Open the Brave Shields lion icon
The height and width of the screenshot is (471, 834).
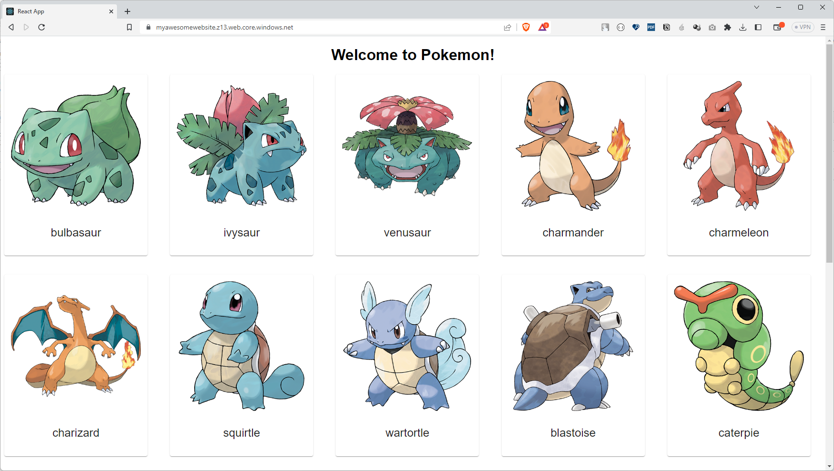point(526,27)
